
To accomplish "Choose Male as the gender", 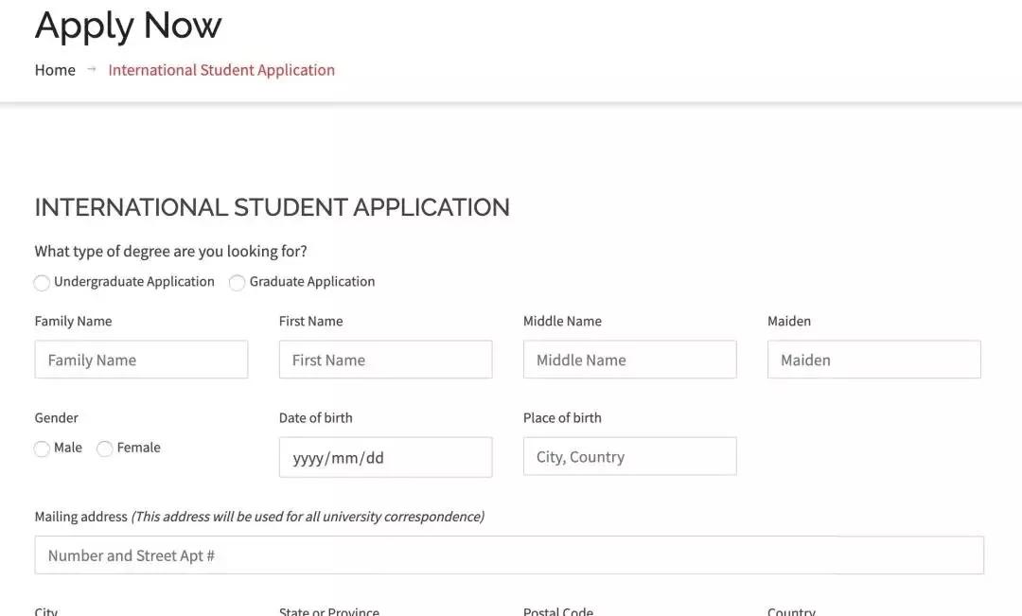I will [x=42, y=448].
